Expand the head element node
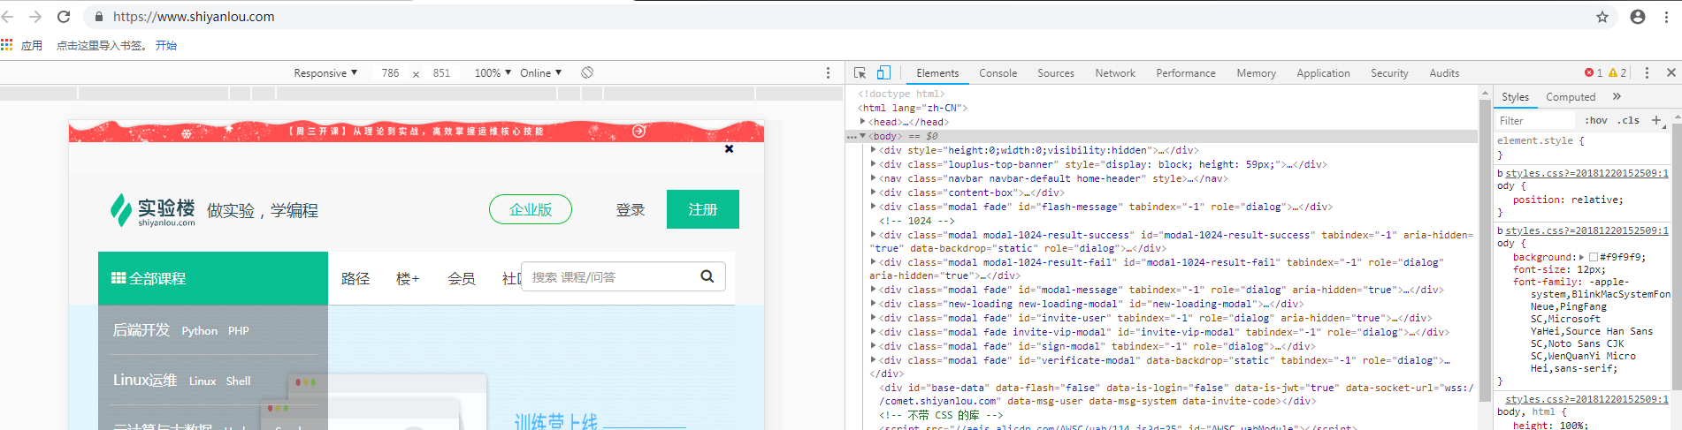Screen dimensions: 1682x430 862,122
